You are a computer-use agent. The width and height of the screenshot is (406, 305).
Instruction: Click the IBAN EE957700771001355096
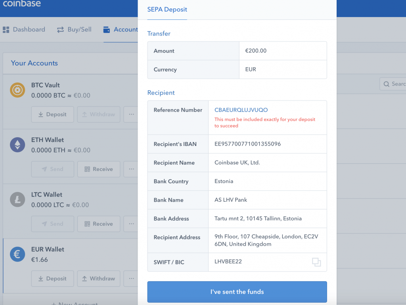[247, 144]
